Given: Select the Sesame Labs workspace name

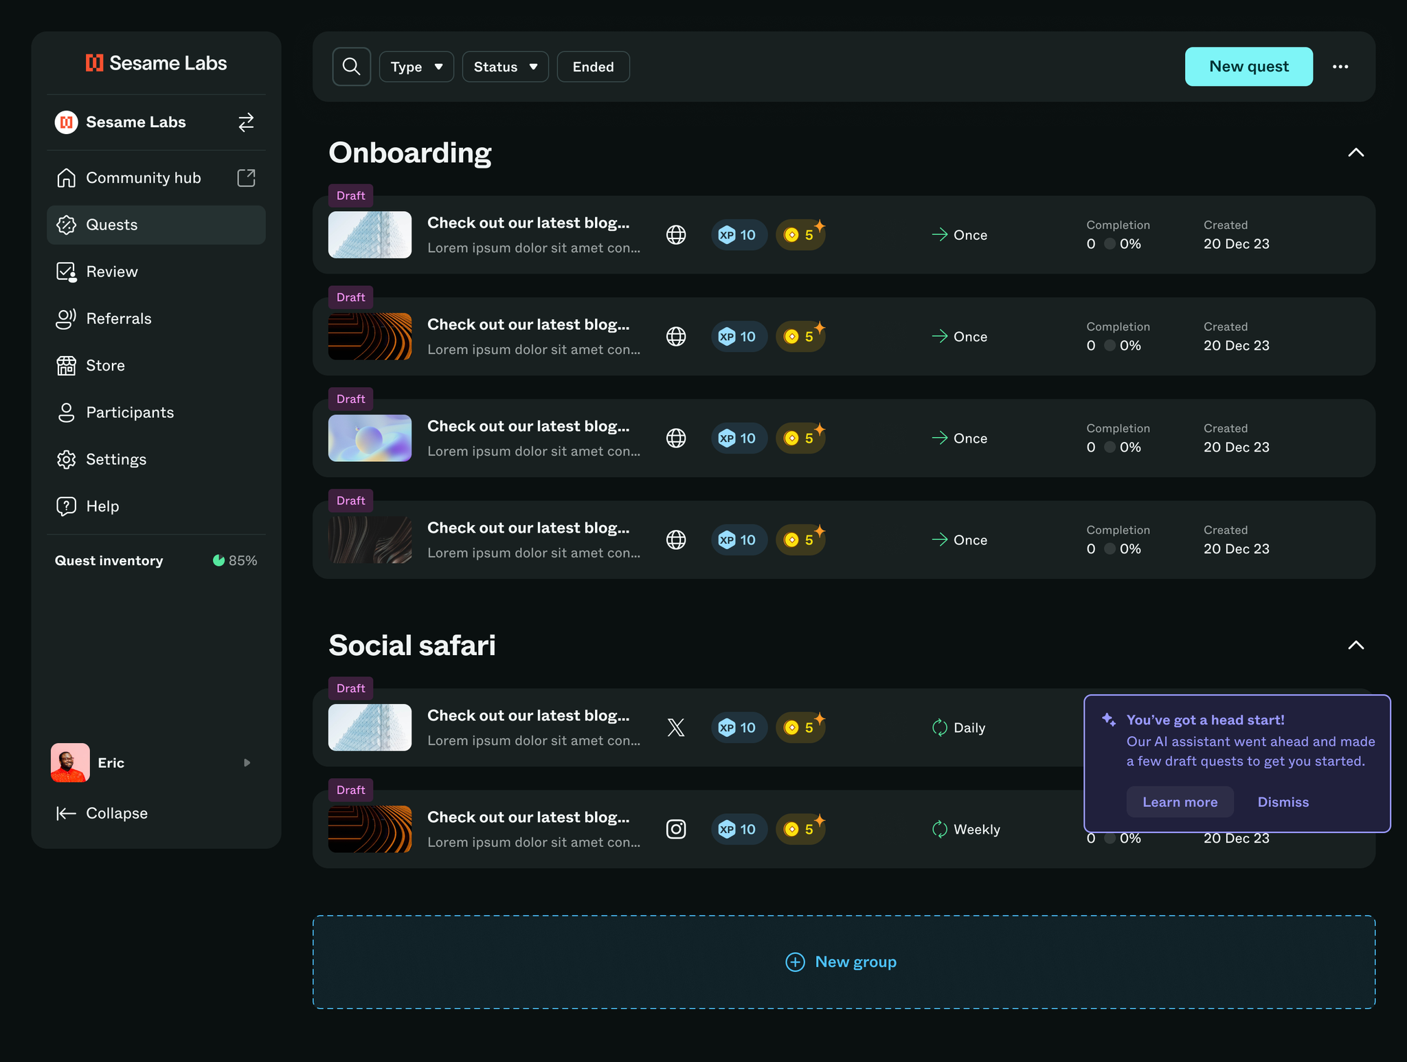Looking at the screenshot, I should pyautogui.click(x=136, y=122).
